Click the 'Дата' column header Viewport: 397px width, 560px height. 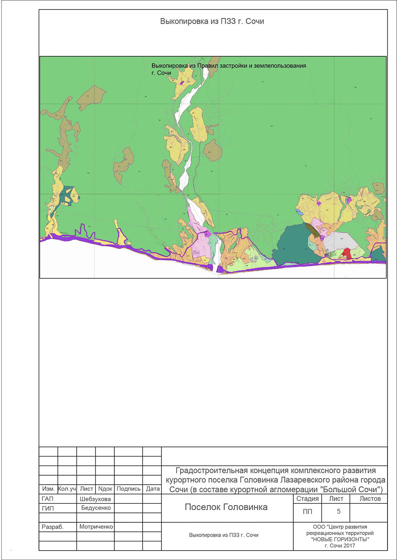click(152, 489)
